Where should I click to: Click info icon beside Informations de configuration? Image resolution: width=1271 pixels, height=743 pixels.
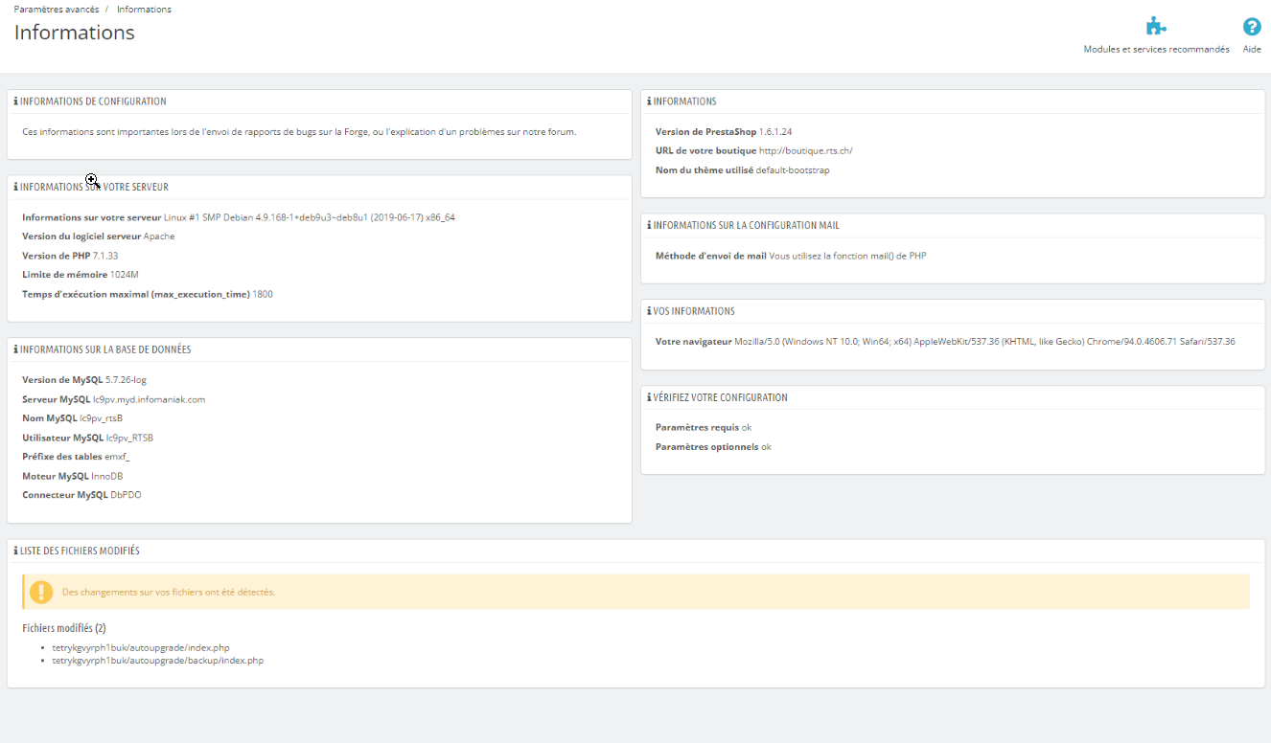(16, 101)
